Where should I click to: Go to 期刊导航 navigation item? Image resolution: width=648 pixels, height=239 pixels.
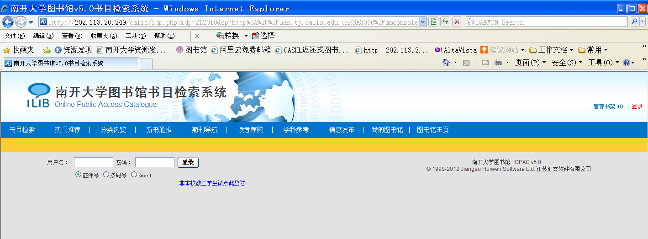[205, 130]
